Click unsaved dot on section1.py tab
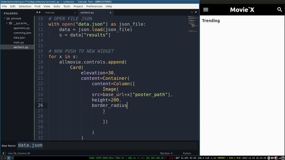The width and height of the screenshot is (285, 160). point(110,12)
